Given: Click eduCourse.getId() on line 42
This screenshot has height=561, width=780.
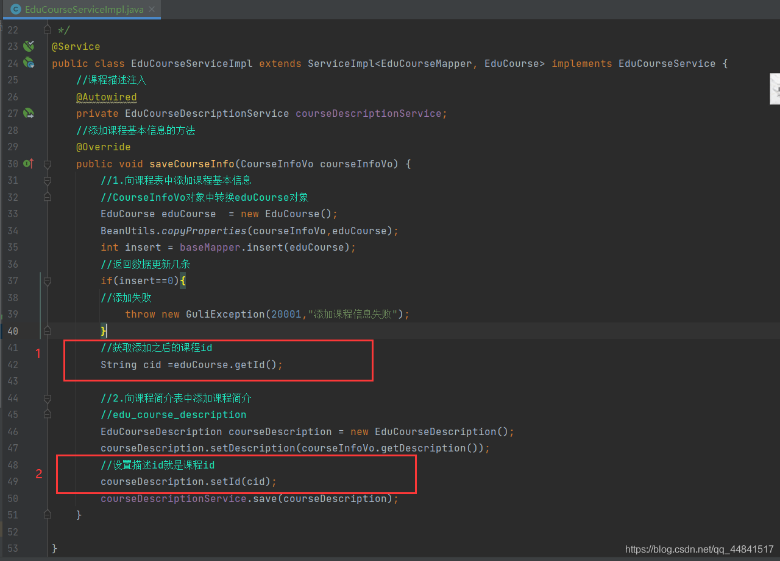Looking at the screenshot, I should 225,364.
